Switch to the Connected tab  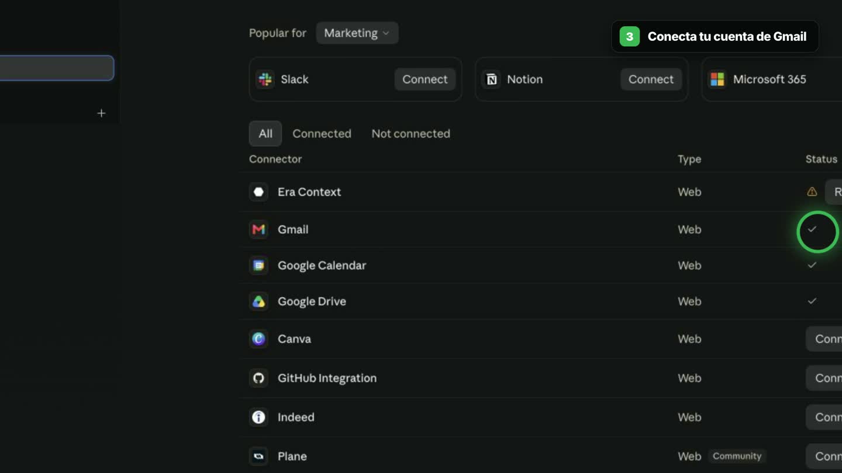tap(322, 134)
